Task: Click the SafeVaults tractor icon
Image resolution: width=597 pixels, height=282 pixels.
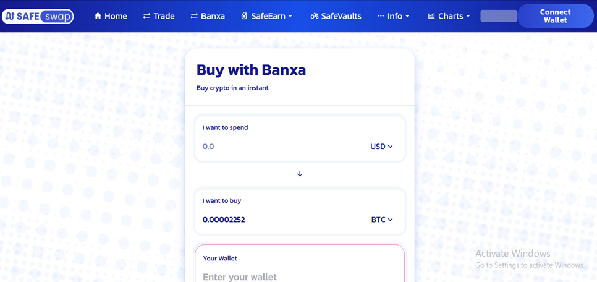Action: [x=315, y=16]
